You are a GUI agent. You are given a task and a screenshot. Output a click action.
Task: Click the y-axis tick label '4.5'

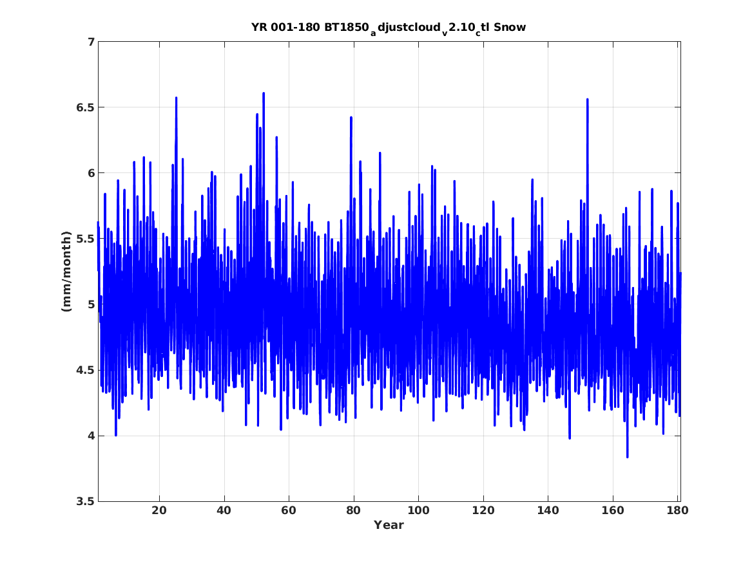coord(84,370)
